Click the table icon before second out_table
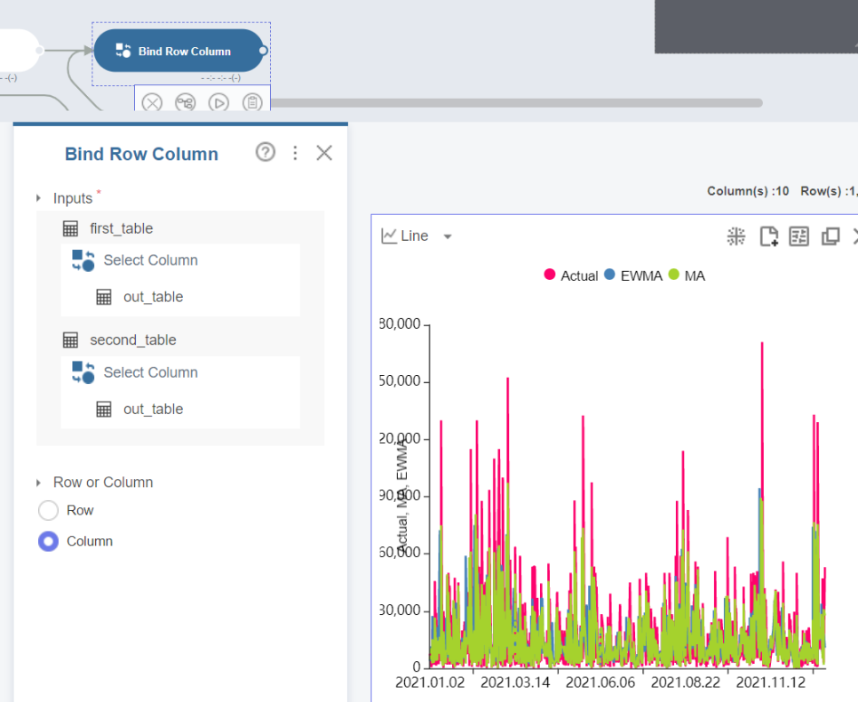 coord(104,409)
